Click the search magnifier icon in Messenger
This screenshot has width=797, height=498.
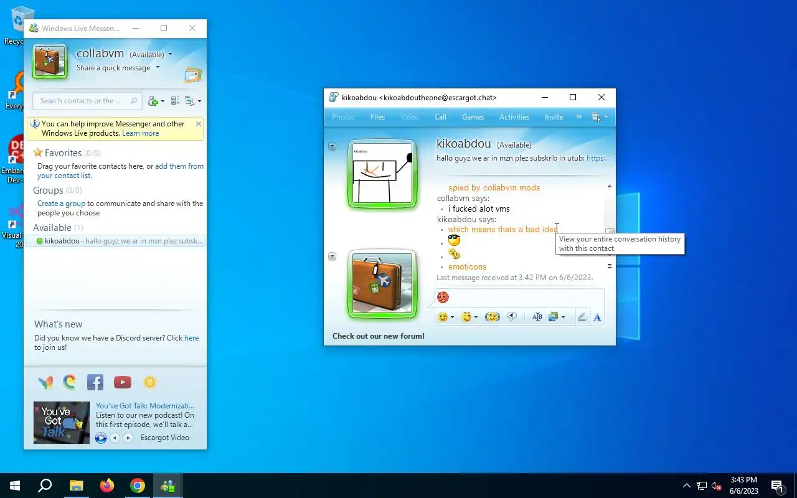click(133, 101)
